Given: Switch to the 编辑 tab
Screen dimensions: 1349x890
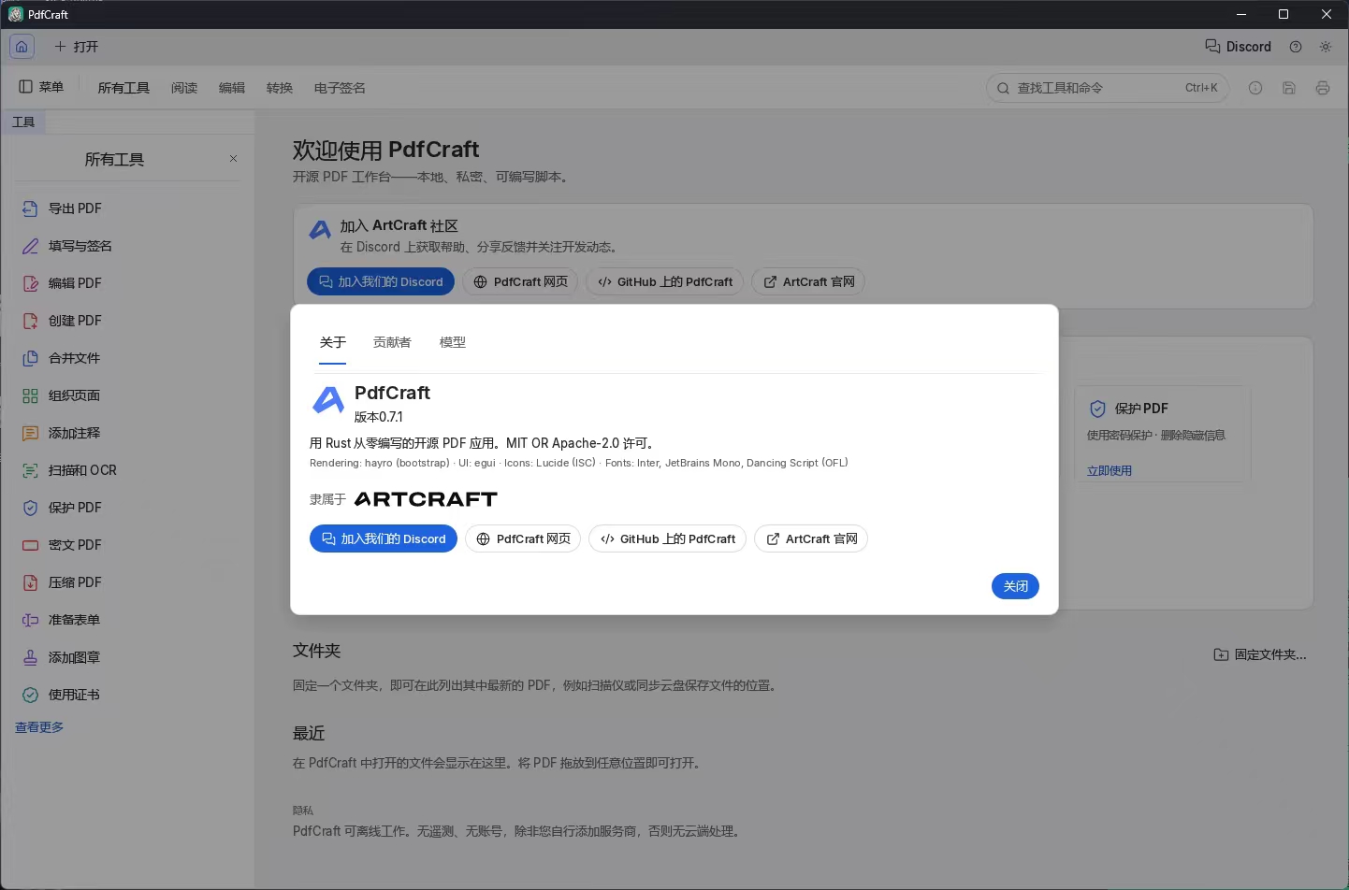Looking at the screenshot, I should [x=232, y=88].
